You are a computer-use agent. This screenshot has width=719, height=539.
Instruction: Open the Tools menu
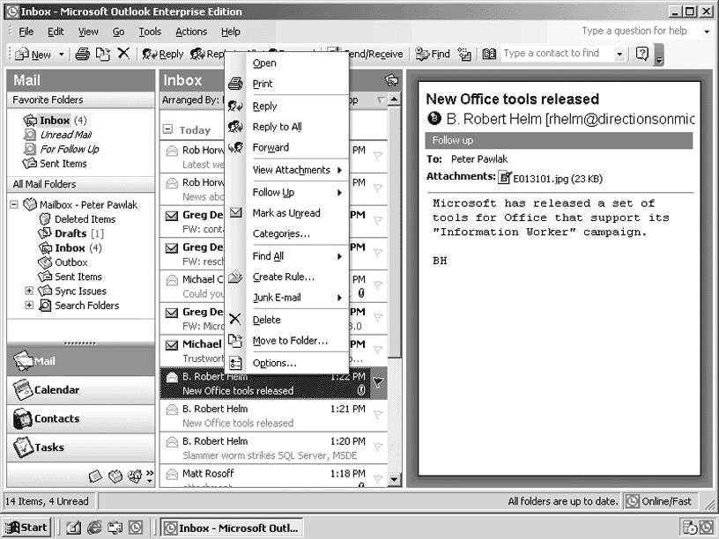[150, 32]
